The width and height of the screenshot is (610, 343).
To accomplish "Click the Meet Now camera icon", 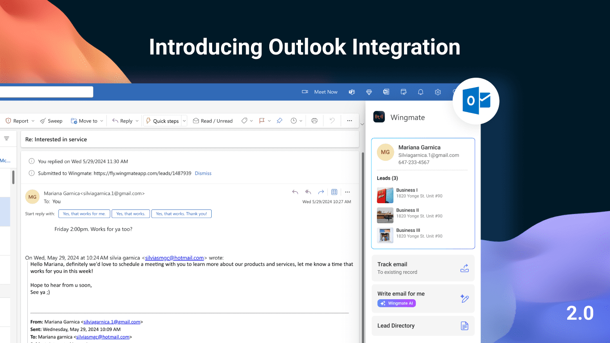I will (305, 92).
